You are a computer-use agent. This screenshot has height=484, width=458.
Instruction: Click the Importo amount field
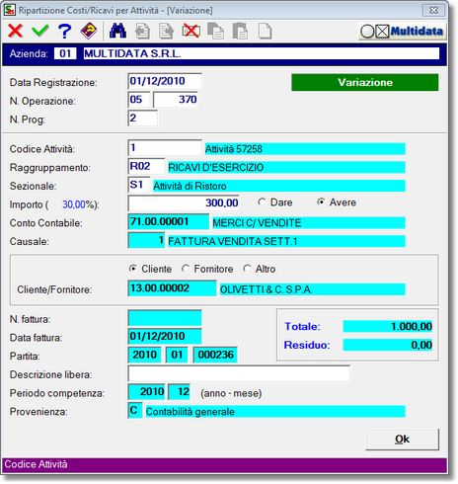point(184,203)
